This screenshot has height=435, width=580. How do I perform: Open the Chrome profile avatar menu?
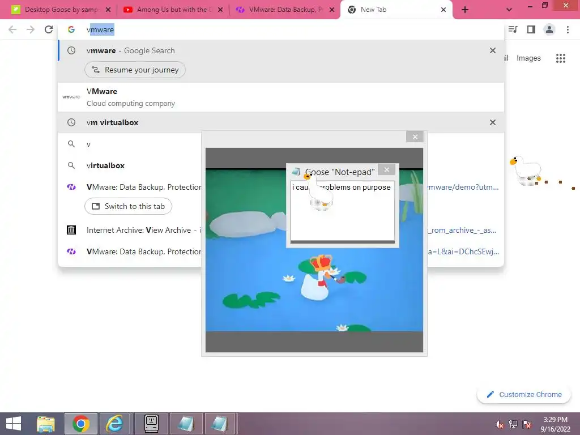[x=549, y=29]
